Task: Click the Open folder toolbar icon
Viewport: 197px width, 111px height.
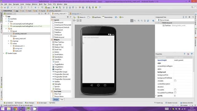Action: tap(2, 7)
